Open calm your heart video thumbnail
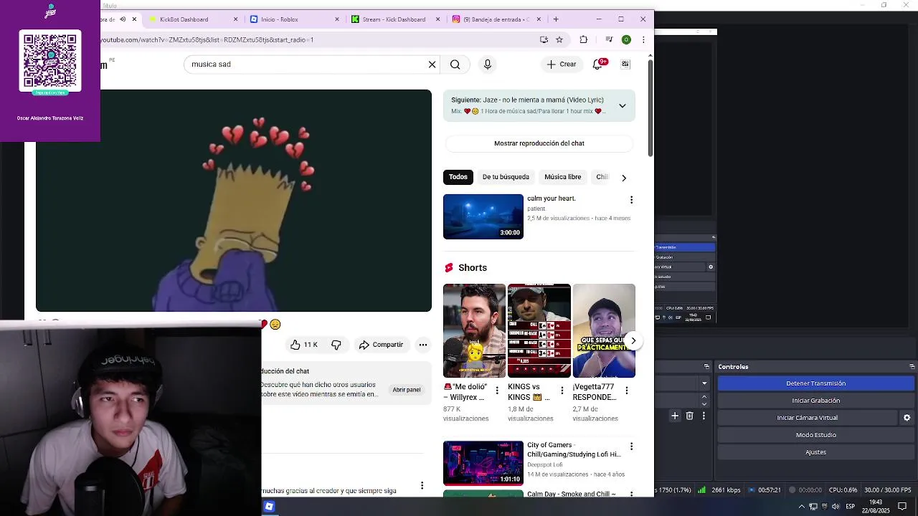Viewport: 918px width, 516px height. click(483, 216)
